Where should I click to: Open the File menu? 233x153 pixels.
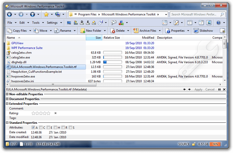pyautogui.click(x=10, y=23)
